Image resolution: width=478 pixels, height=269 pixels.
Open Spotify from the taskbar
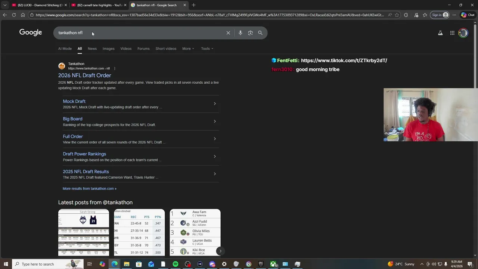(x=176, y=264)
